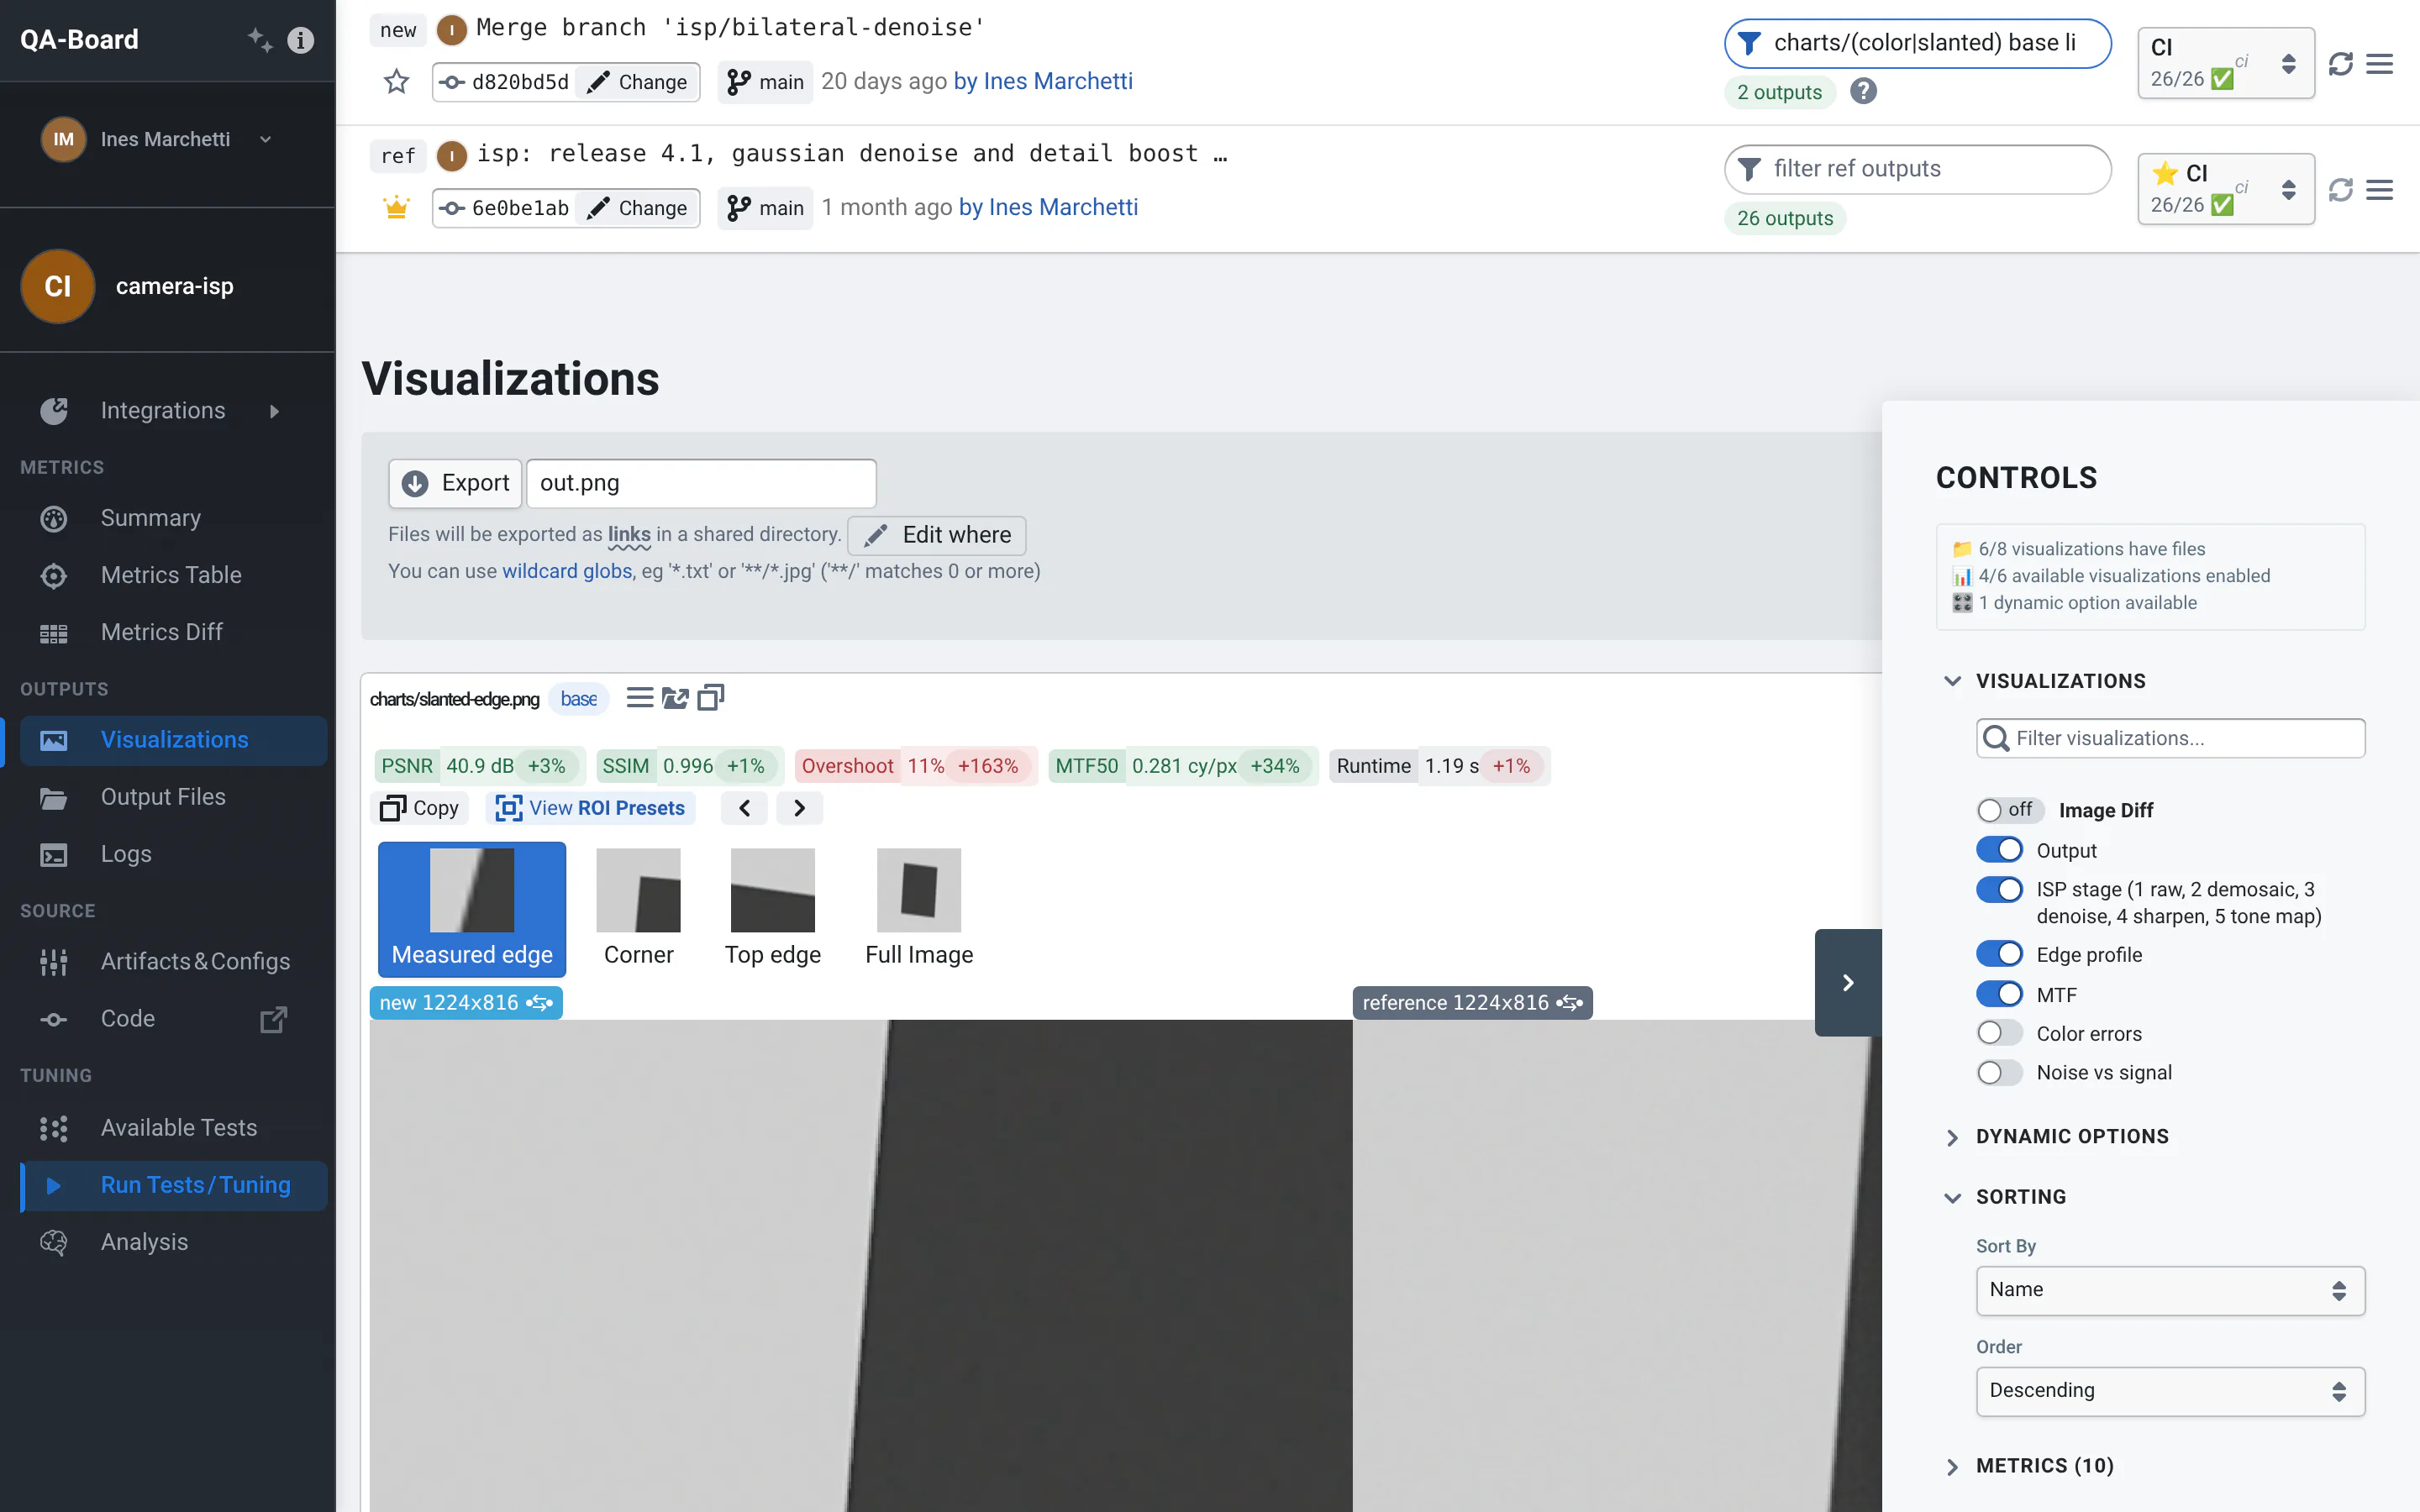Turn off the MTF toggle
Viewport: 2420px width, 1512px height.
(1999, 994)
